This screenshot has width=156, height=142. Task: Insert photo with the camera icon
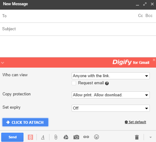click(76, 137)
